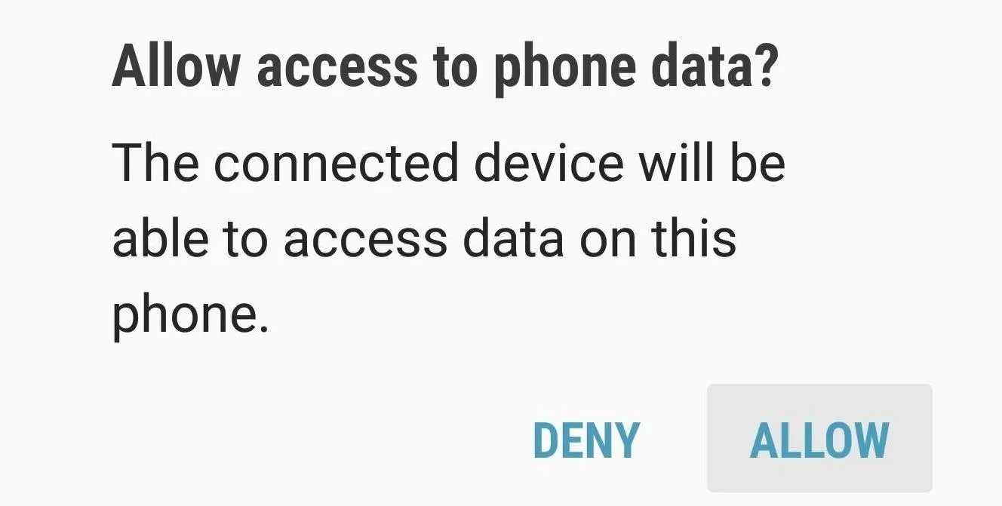Dismiss the permission request using DENY
The height and width of the screenshot is (506, 1002).
coord(586,440)
